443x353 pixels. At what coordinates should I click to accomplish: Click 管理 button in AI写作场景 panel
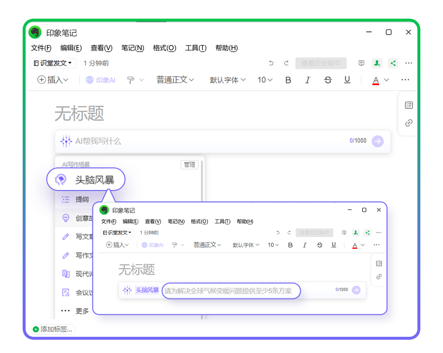pos(190,164)
